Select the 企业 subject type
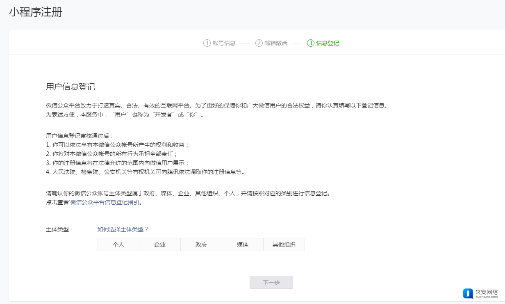 [x=160, y=245]
